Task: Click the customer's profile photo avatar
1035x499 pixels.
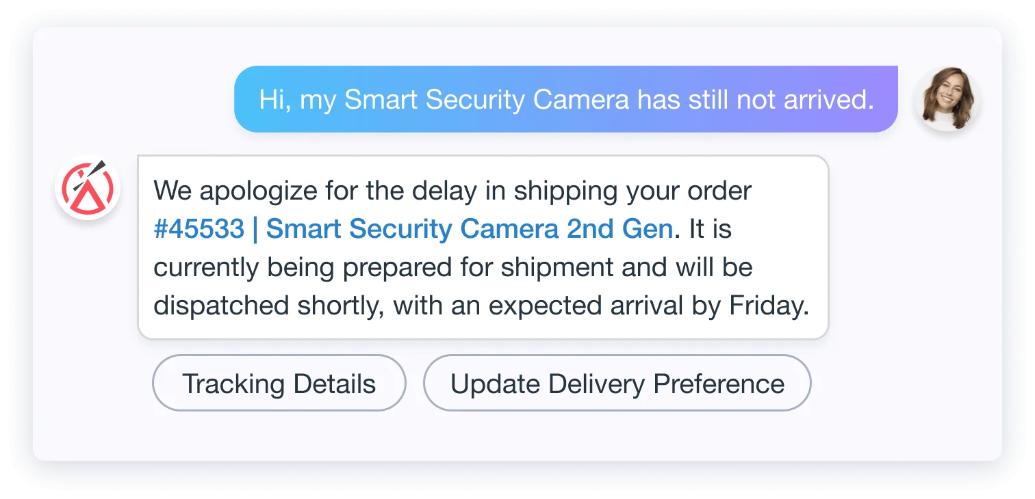Action: pyautogui.click(x=947, y=98)
